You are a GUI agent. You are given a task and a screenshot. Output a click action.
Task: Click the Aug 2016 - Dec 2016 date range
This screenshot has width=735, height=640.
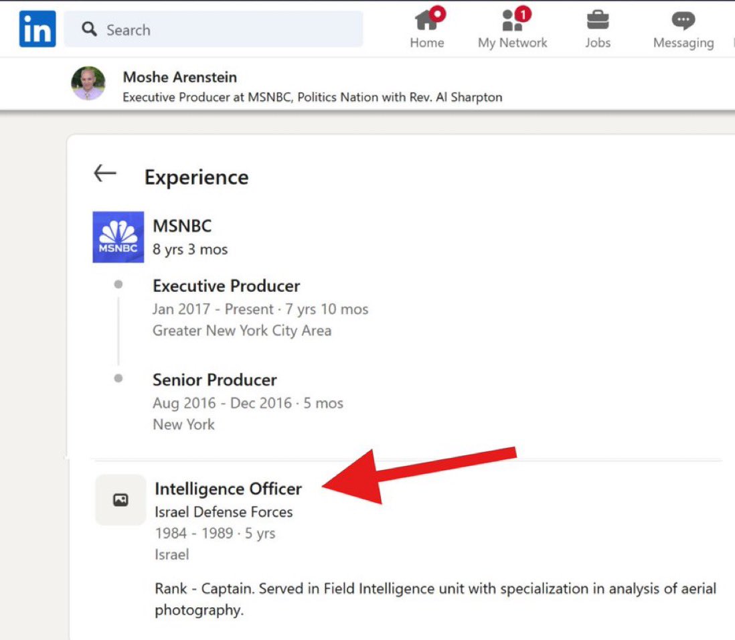click(x=248, y=403)
